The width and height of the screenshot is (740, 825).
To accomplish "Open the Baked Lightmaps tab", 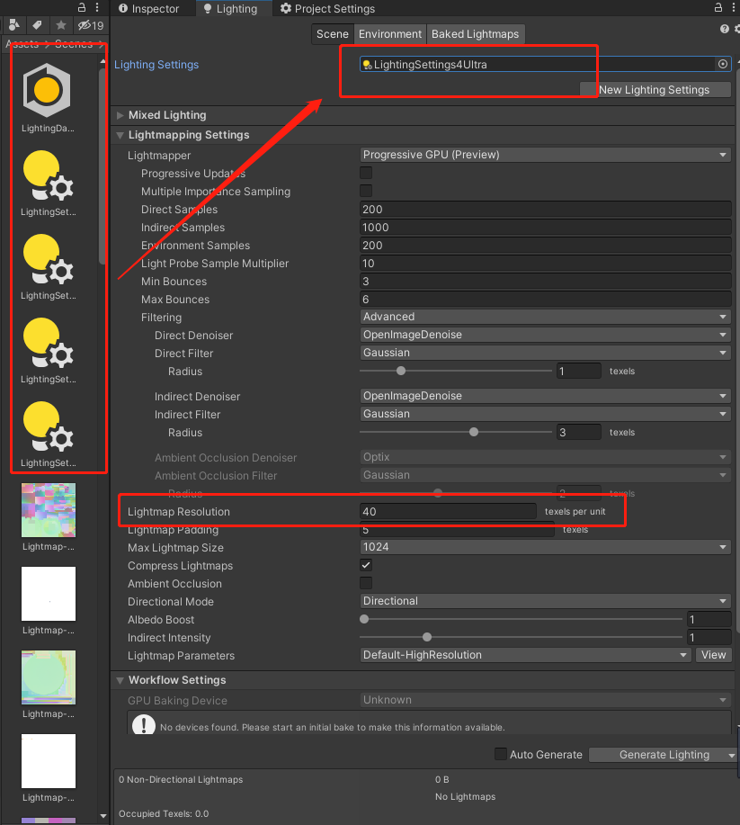I will pos(475,33).
